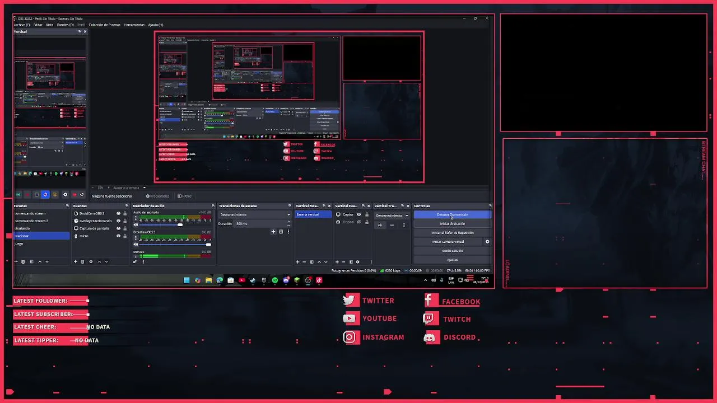Add scene in Vertical Escenas panel
The width and height of the screenshot is (717, 403).
[x=297, y=262]
